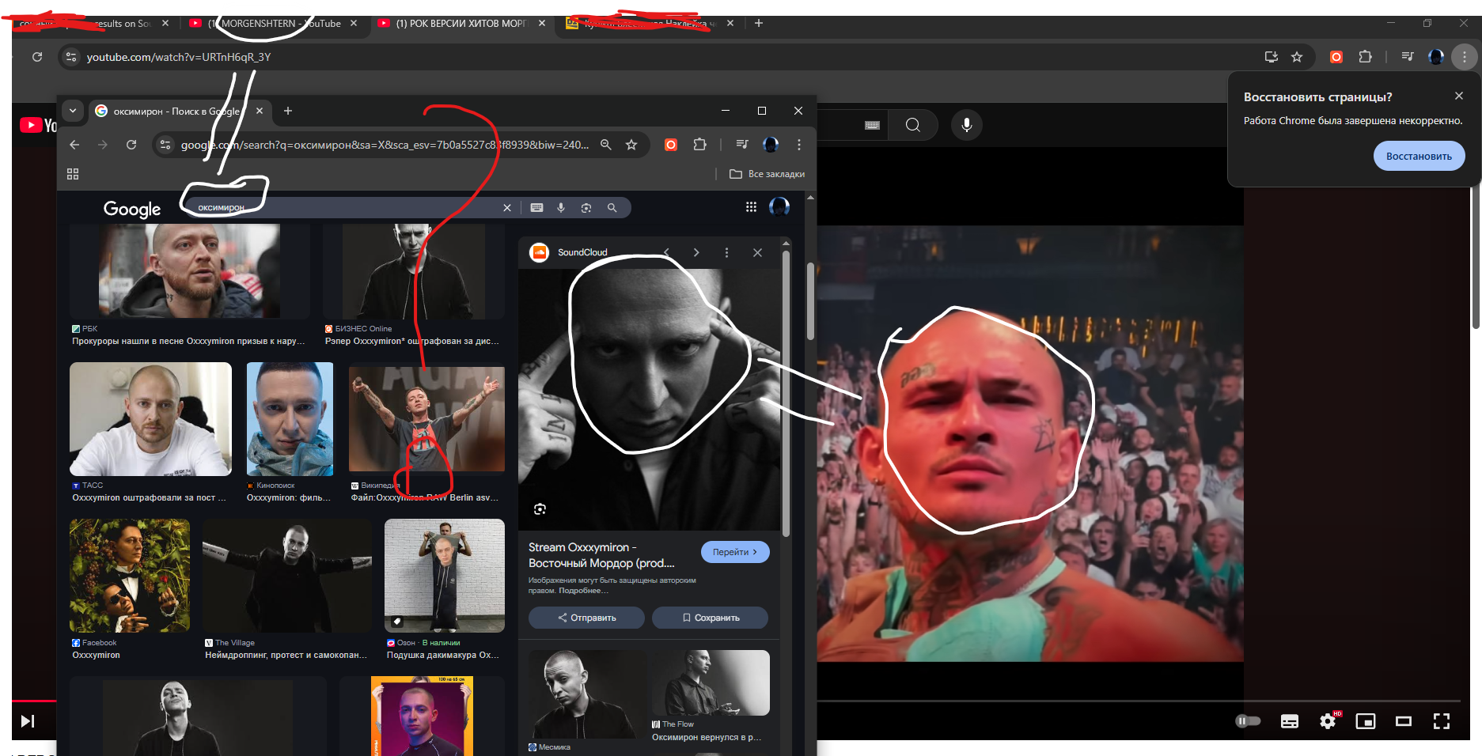This screenshot has height=756, width=1482.
Task: Open three-dot menu in SoundCloud preview panel
Action: click(x=726, y=252)
